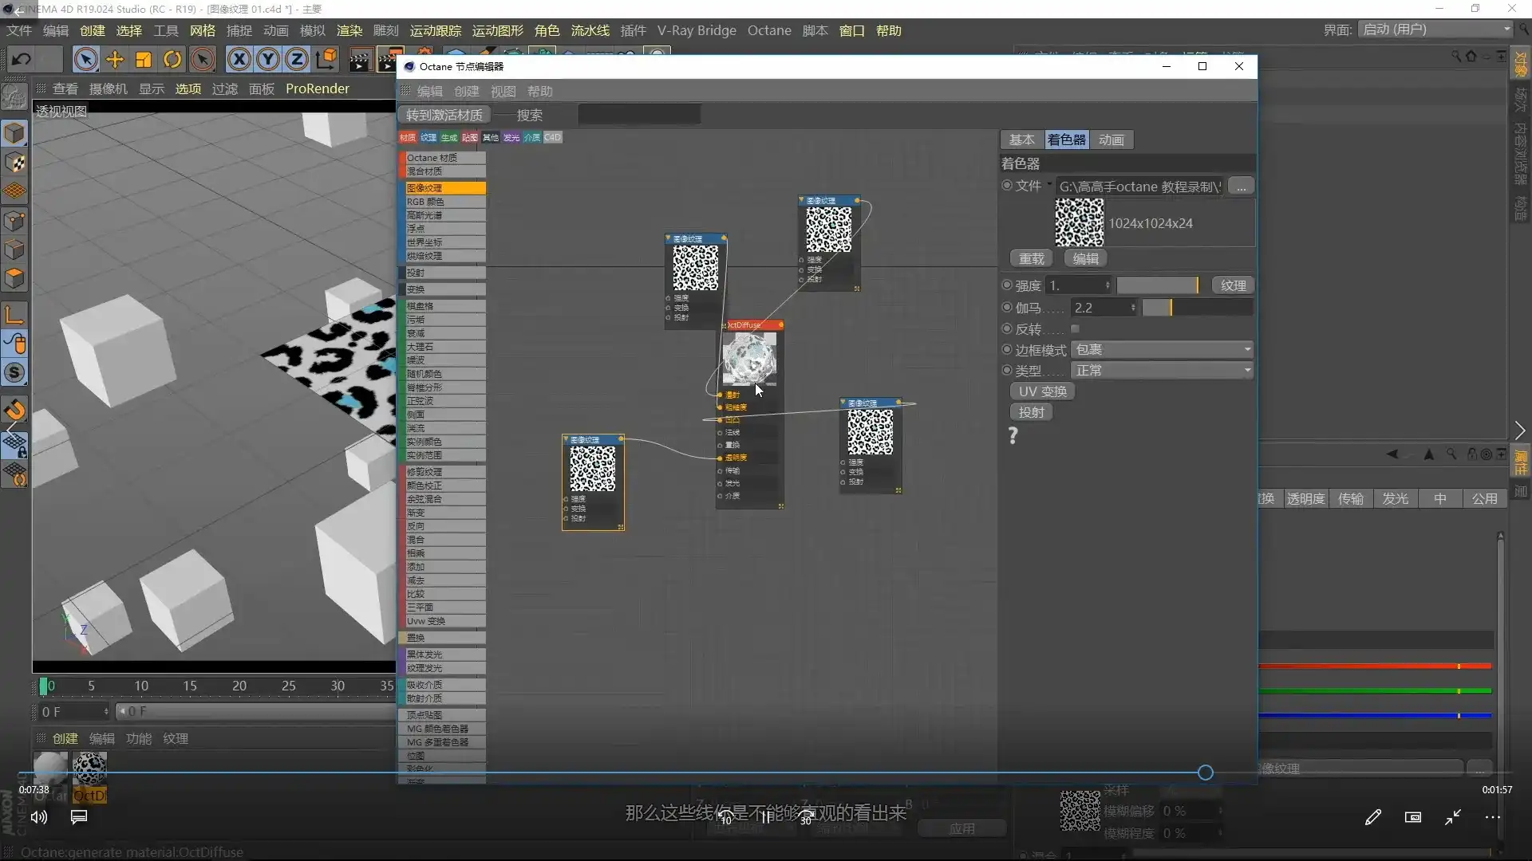This screenshot has width=1532, height=861.
Task: Switch to the 基本 tab
Action: pos(1021,140)
